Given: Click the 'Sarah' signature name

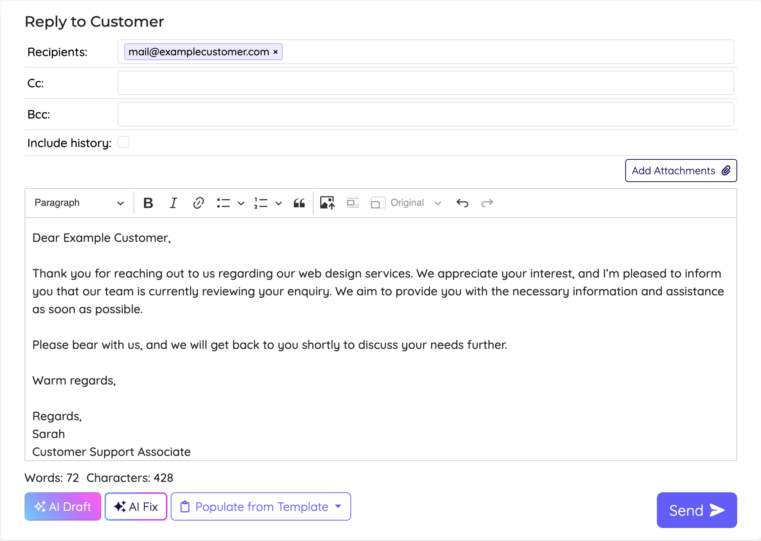Looking at the screenshot, I should 49,434.
